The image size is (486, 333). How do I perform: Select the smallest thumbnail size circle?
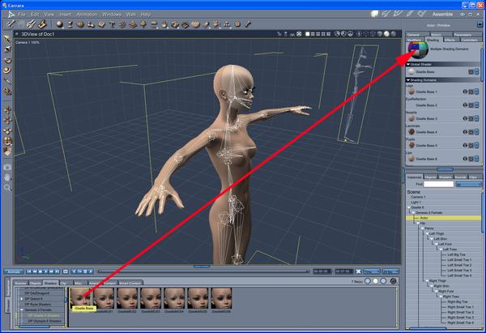[368, 281]
